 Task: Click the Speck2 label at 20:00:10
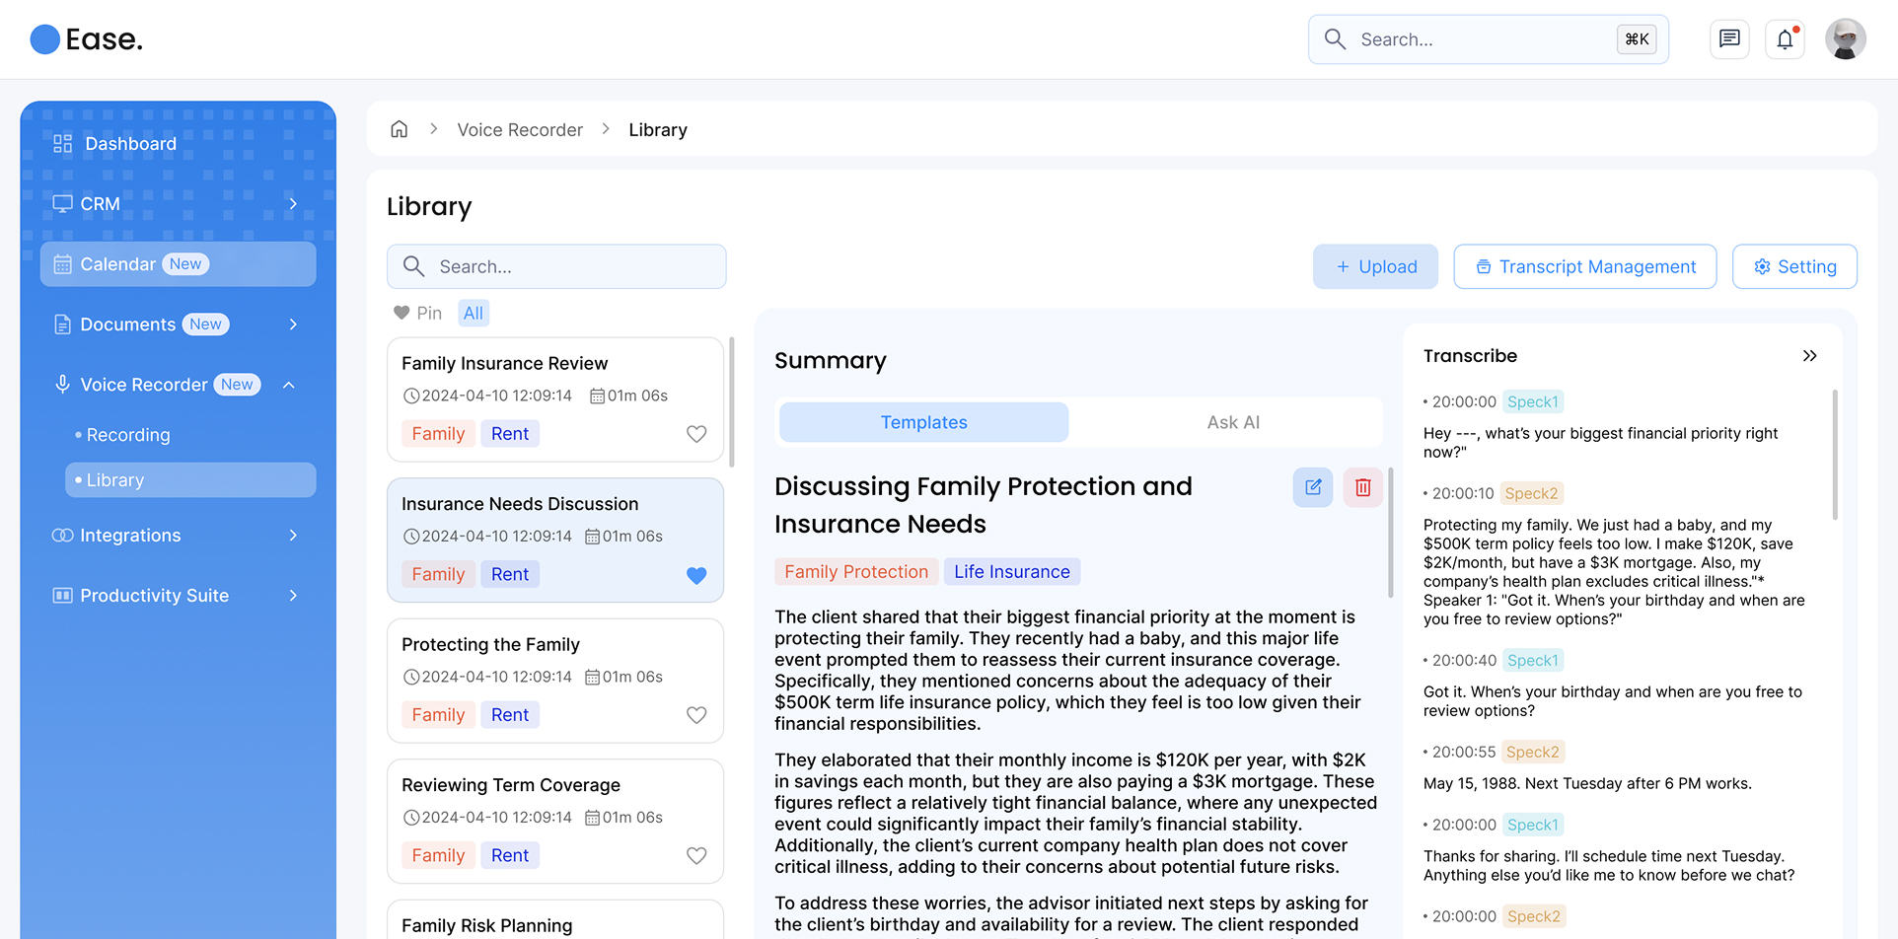1532,493
